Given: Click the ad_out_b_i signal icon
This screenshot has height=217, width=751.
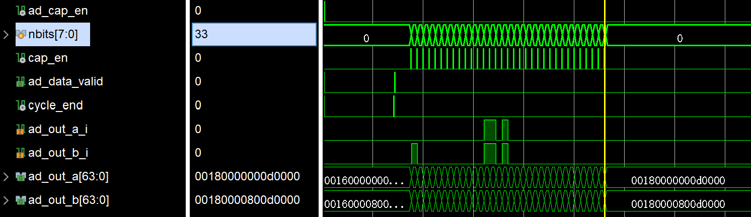Looking at the screenshot, I should click(21, 153).
